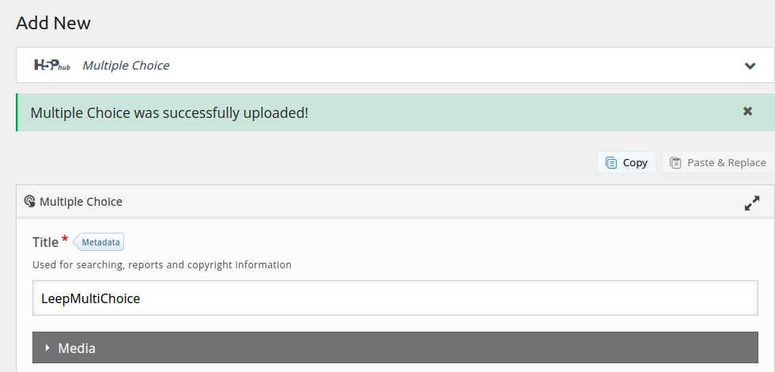Click the Multiple Choice editor header title
The image size is (775, 372).
(x=81, y=201)
